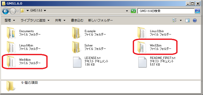Select the Linux64bin folder name text
Screen dimensions: 203x95
coord(26,45)
